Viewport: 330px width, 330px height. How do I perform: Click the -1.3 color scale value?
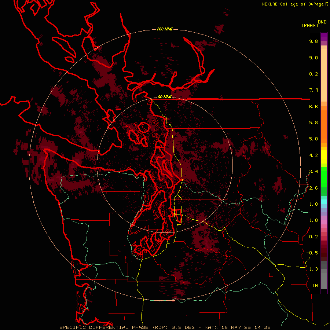pos(312,269)
